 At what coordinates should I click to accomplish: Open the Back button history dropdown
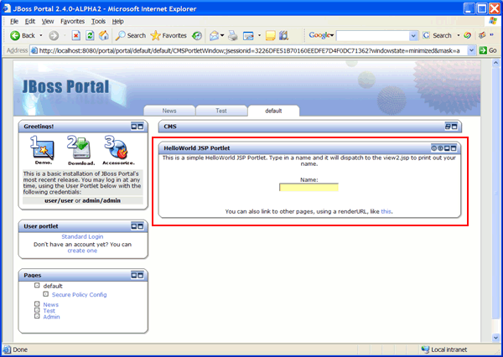click(x=41, y=35)
